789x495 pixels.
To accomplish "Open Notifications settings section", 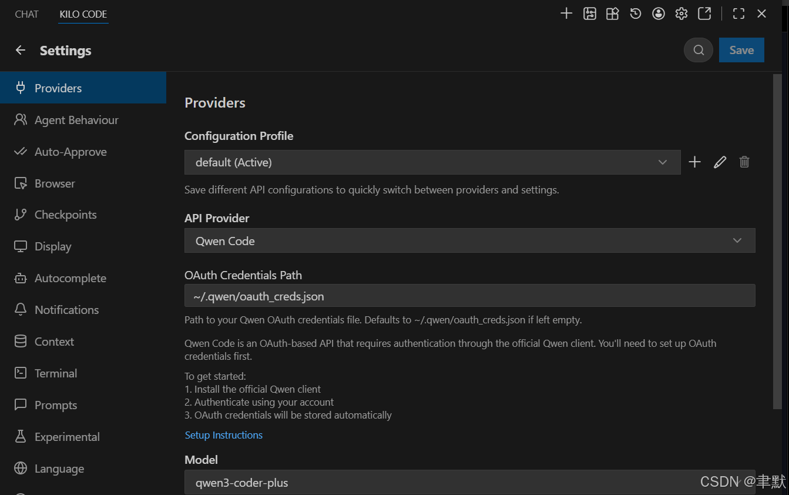I will 83,310.
